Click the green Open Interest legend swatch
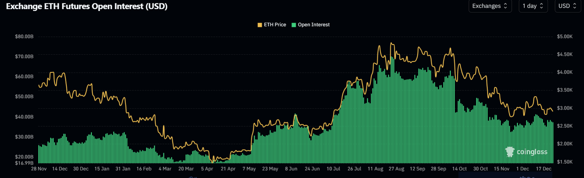 click(294, 25)
